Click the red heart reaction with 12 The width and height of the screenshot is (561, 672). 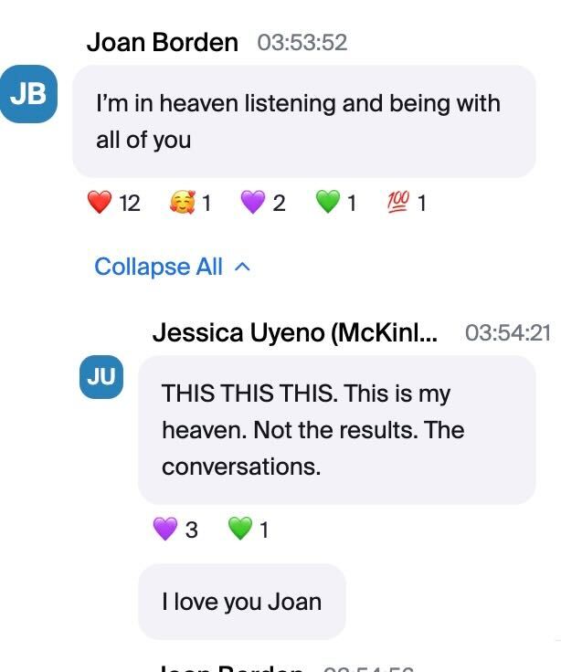(x=113, y=203)
